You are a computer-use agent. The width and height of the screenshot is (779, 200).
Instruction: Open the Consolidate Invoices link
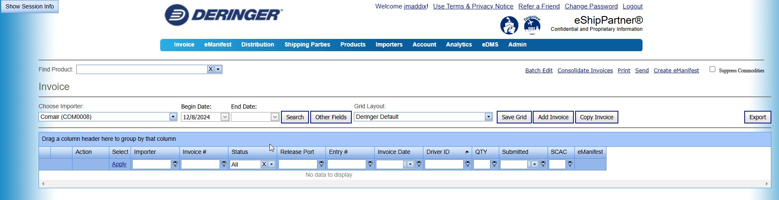[x=585, y=71]
